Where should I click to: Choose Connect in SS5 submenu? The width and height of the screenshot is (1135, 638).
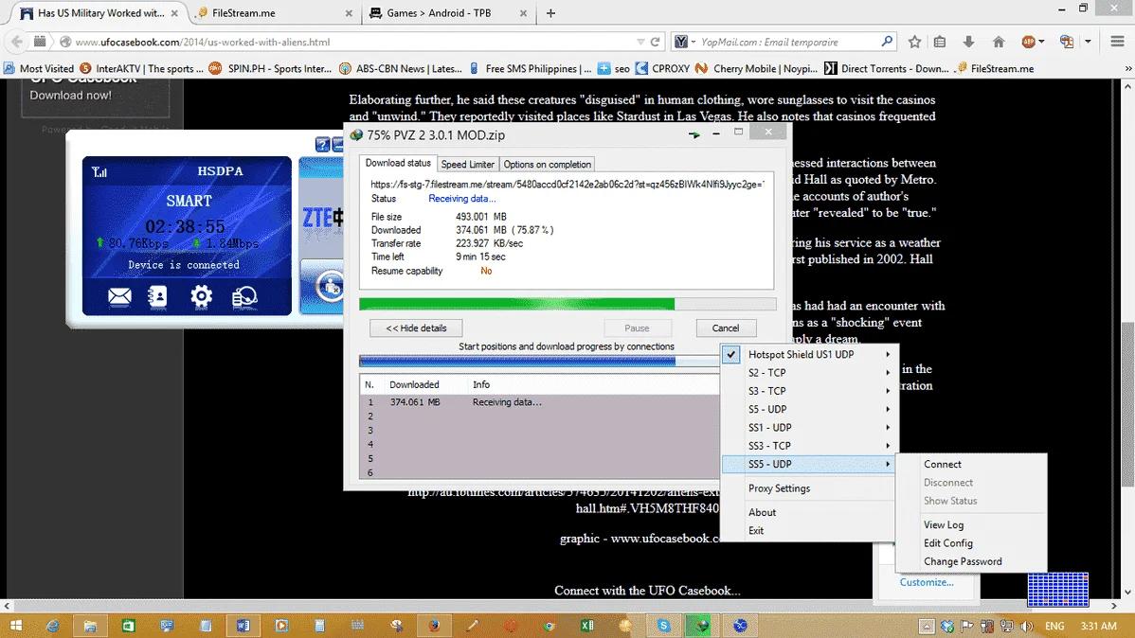(x=942, y=465)
